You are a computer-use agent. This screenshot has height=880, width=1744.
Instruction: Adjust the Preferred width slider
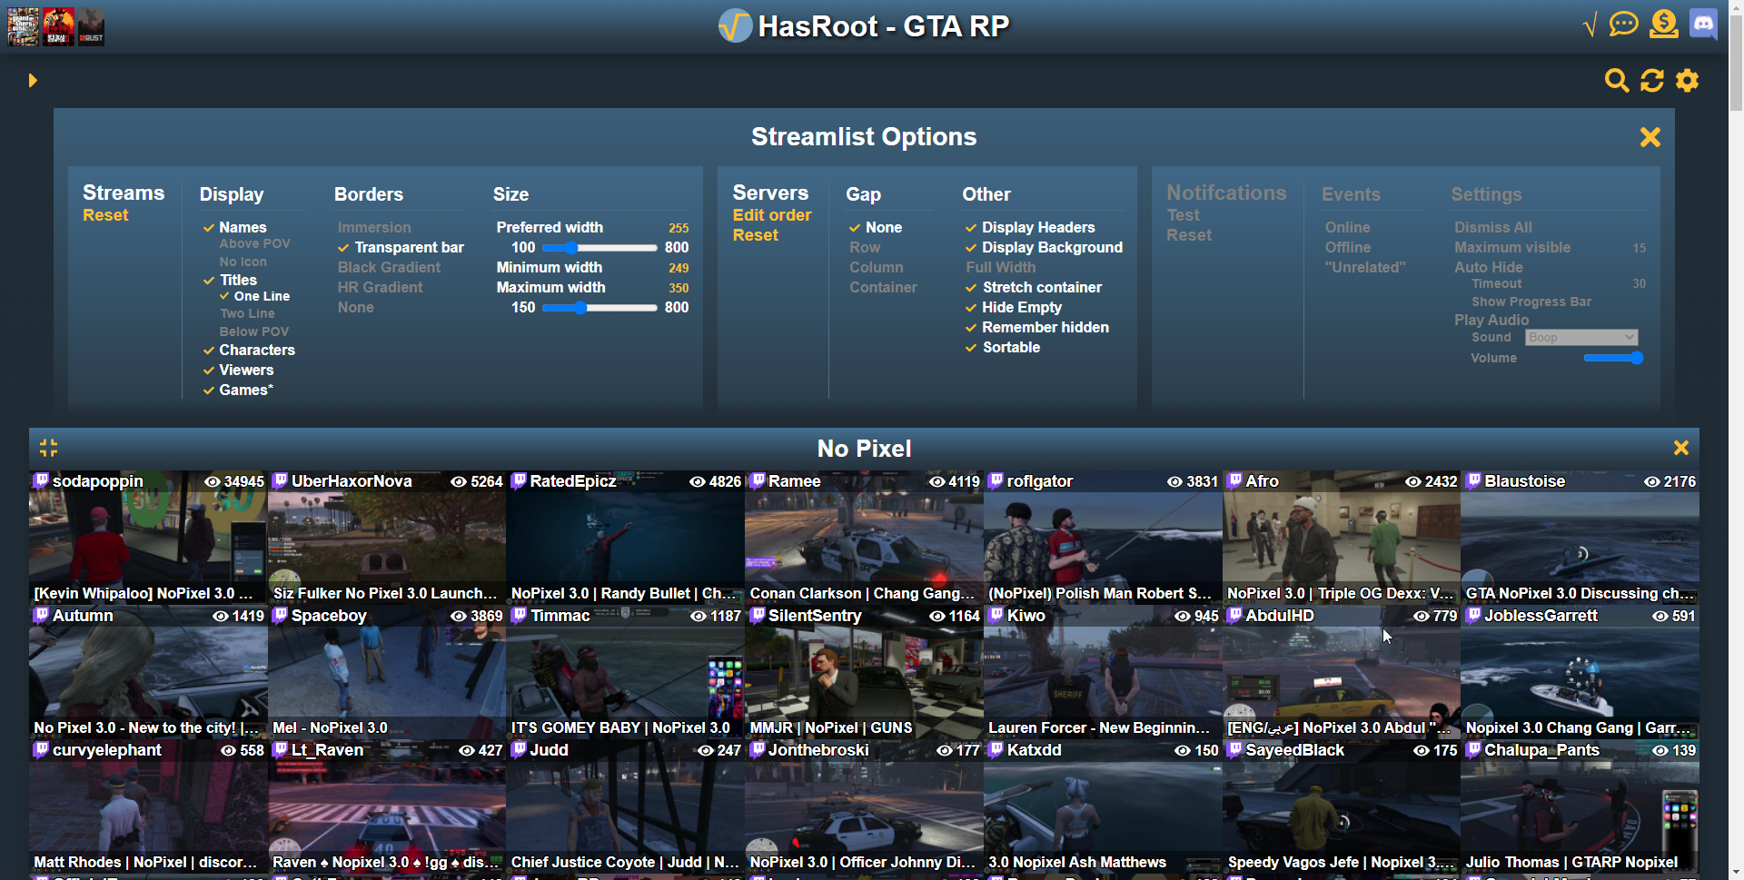(599, 248)
